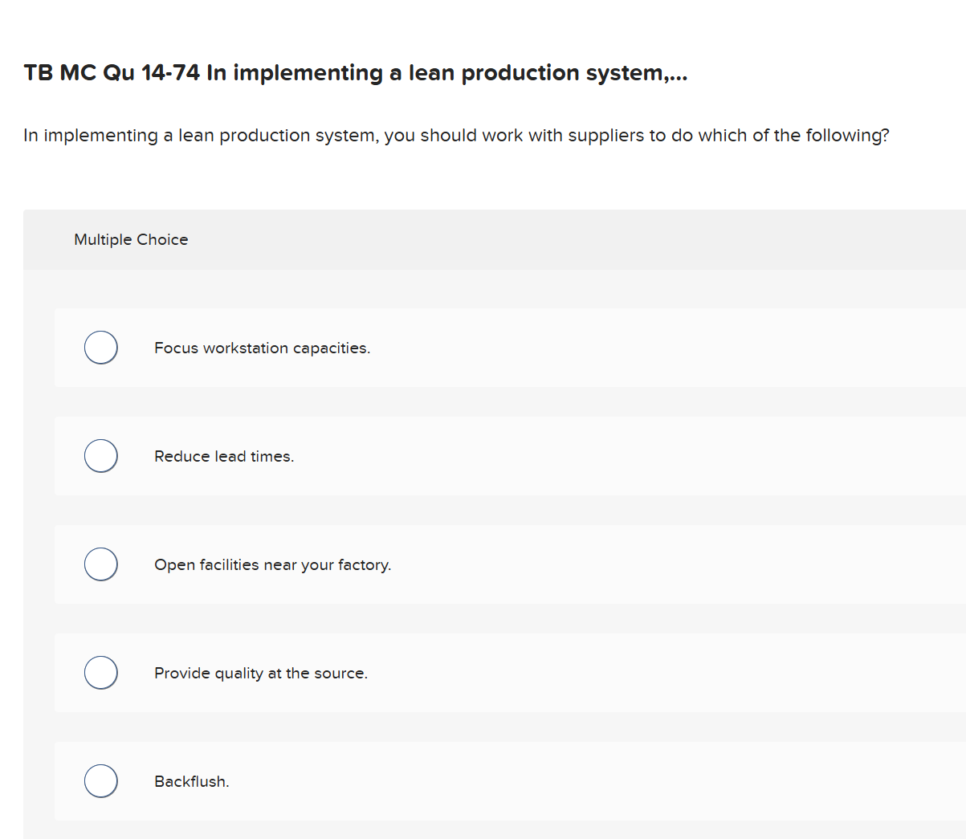Select the 'Focus workstation capacities' option
Screen dimensions: 966x839
point(100,347)
